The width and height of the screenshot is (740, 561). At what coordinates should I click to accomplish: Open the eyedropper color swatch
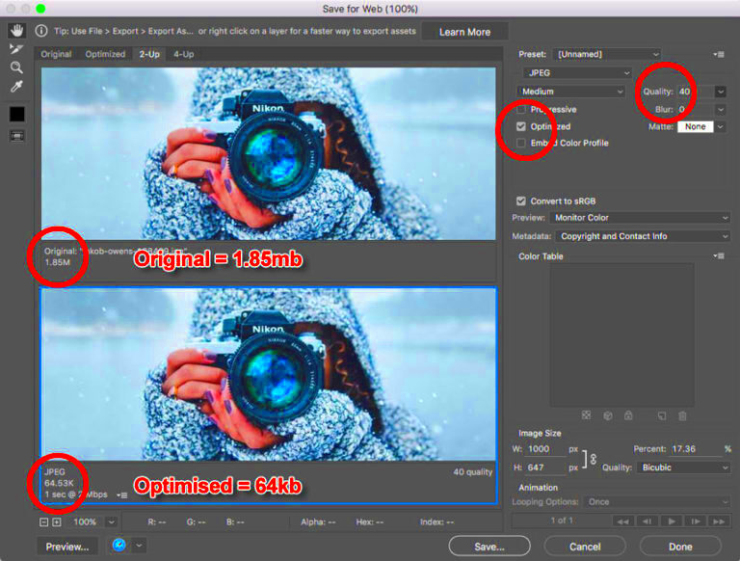pos(17,115)
